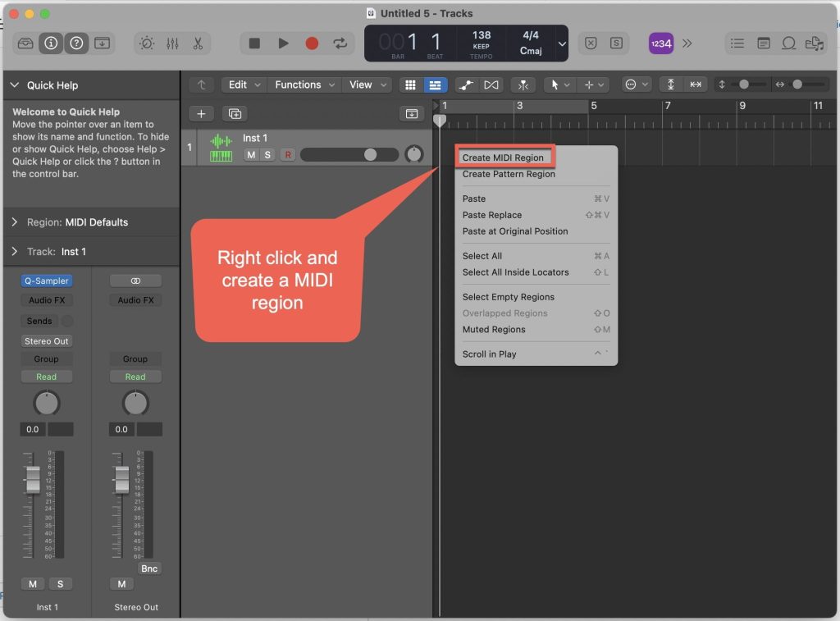Open the Smart Controls dial icon
The height and width of the screenshot is (621, 840).
[147, 43]
